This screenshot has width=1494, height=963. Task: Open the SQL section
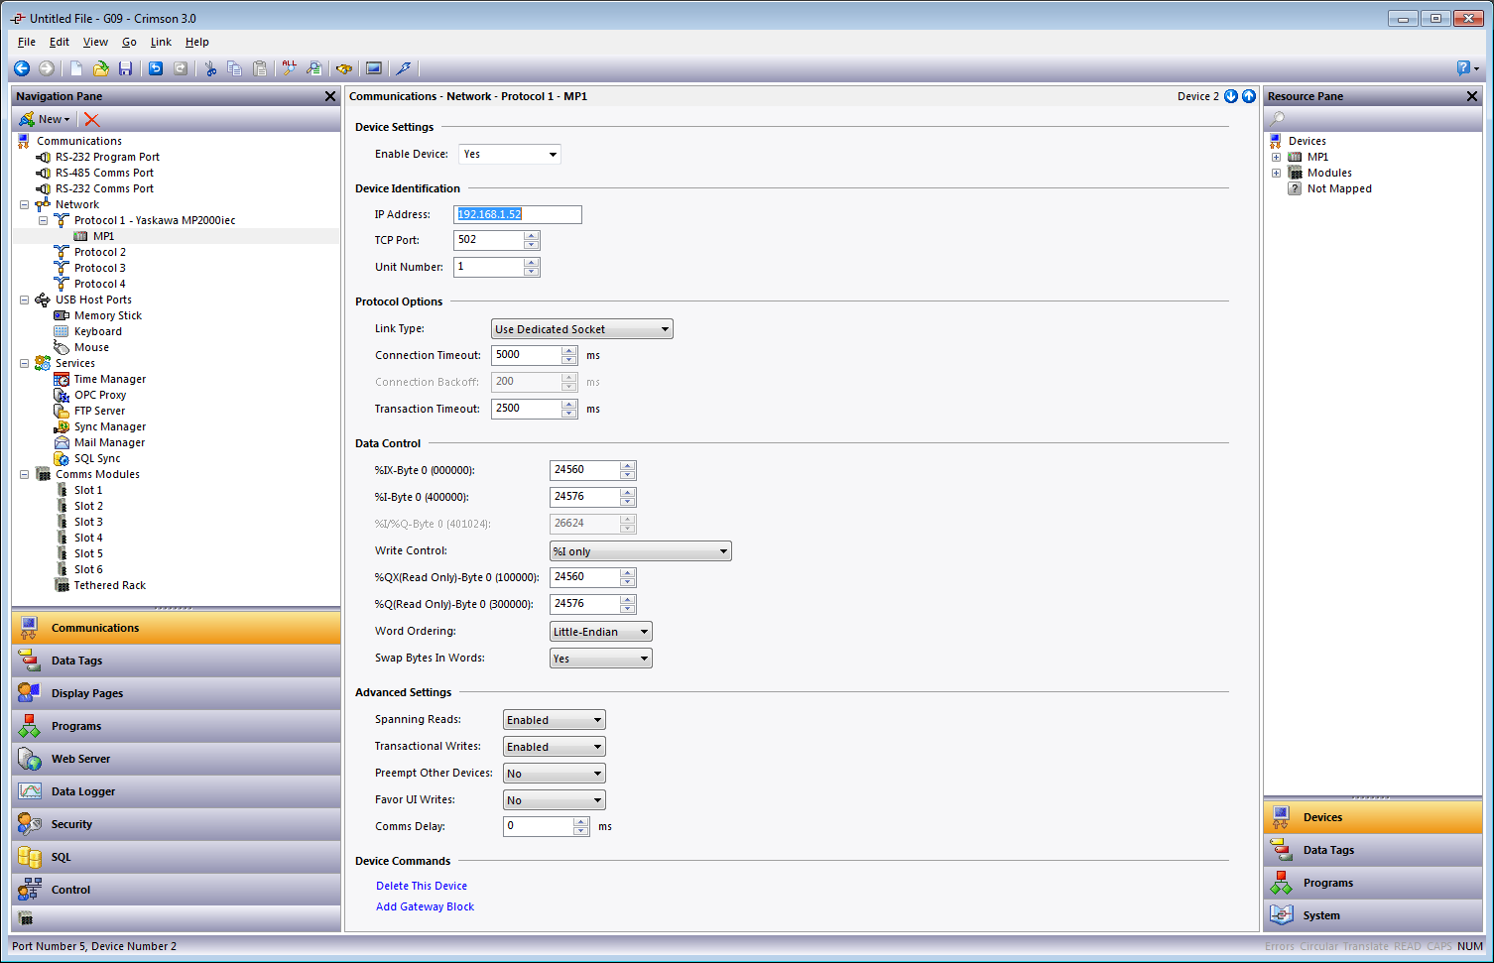[177, 857]
